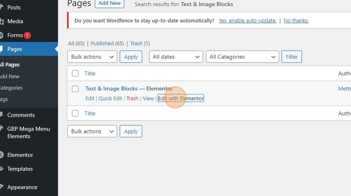
Task: Click Quick Edit under Text & Image Blocks
Action: coord(110,98)
